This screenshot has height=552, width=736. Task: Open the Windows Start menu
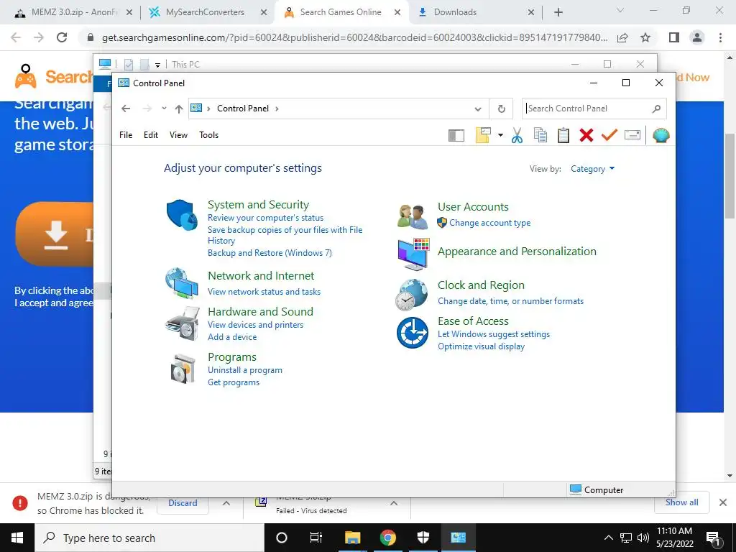(x=17, y=538)
